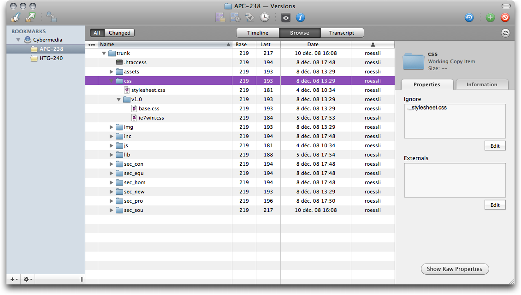The width and height of the screenshot is (521, 295).
Task: Click the author column header person icon
Action: coord(373,44)
